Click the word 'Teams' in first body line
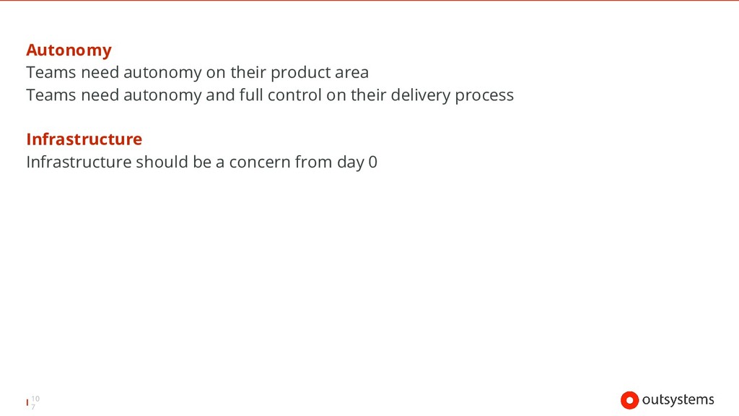Image resolution: width=739 pixels, height=416 pixels. pos(51,73)
